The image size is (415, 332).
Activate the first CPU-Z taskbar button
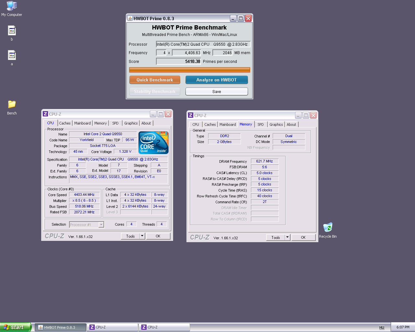click(113, 327)
